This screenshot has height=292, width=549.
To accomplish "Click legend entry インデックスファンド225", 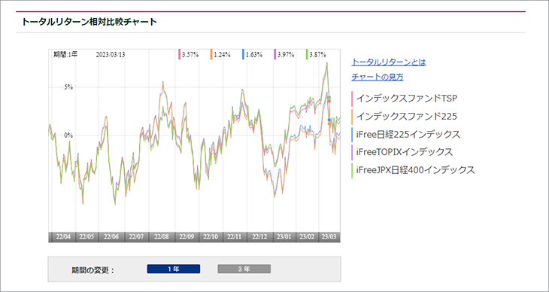I will click(406, 117).
